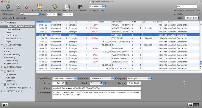The height and width of the screenshot is (108, 202).
Task: Collapse the KATEGORIEN section
Action: coord(2,45)
